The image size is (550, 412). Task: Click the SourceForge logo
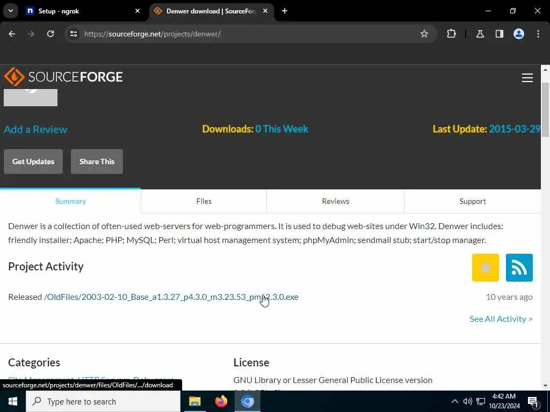[x=63, y=77]
